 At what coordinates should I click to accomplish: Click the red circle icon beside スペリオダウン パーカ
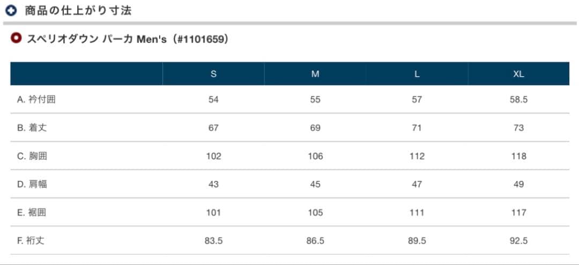(16, 39)
